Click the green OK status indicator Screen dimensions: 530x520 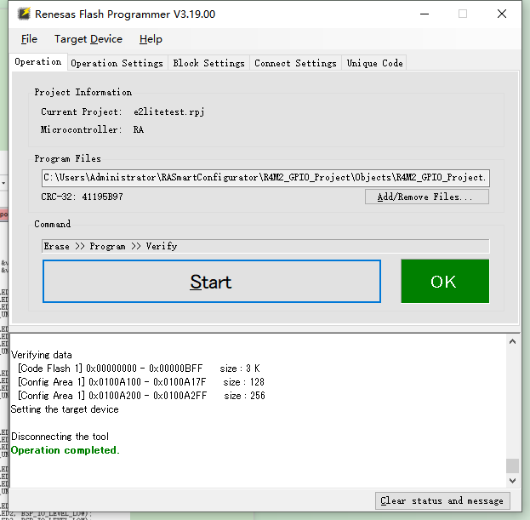(x=445, y=282)
